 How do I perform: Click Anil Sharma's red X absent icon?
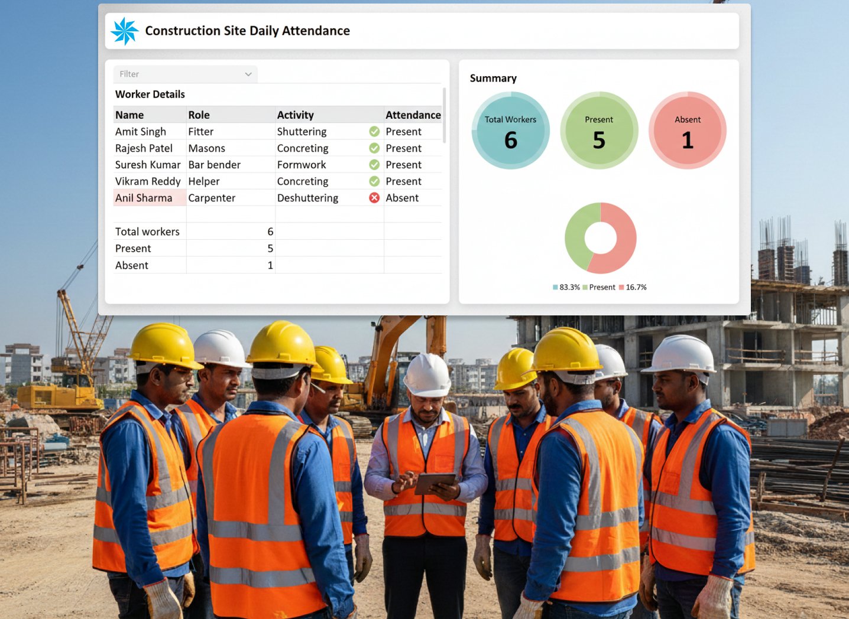tap(374, 198)
